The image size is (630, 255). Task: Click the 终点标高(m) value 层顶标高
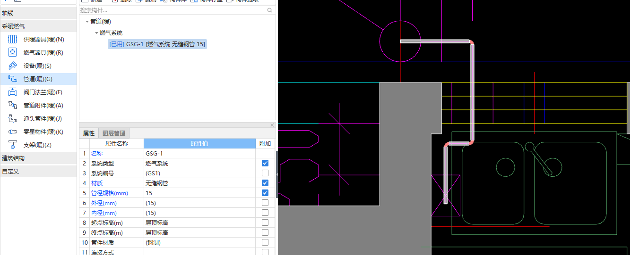[199, 232]
